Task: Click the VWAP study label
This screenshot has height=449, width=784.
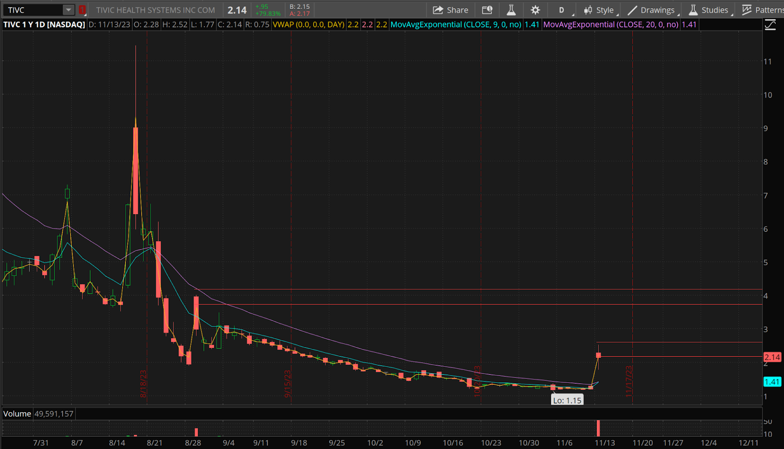Action: [x=308, y=25]
